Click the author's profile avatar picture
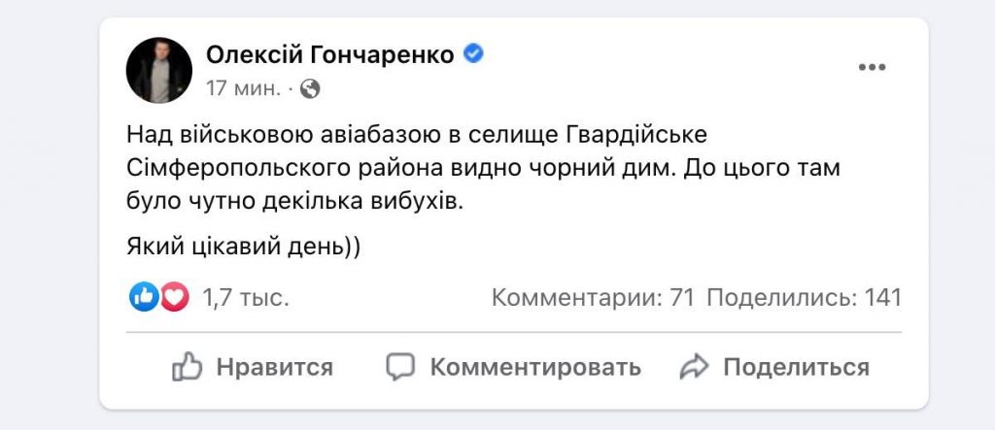This screenshot has width=995, height=430. (159, 71)
